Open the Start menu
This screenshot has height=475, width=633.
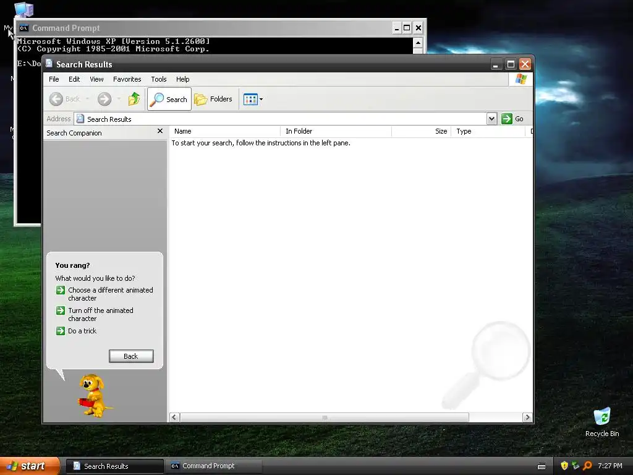(30, 466)
